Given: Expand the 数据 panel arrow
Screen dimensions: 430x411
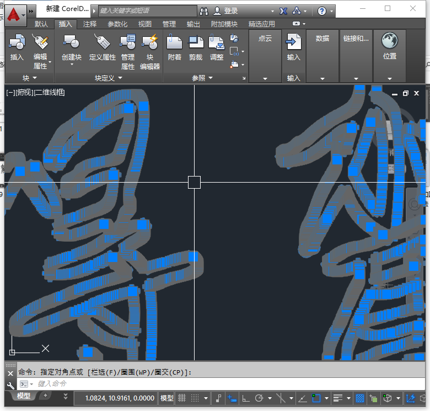Looking at the screenshot, I should pos(322,79).
